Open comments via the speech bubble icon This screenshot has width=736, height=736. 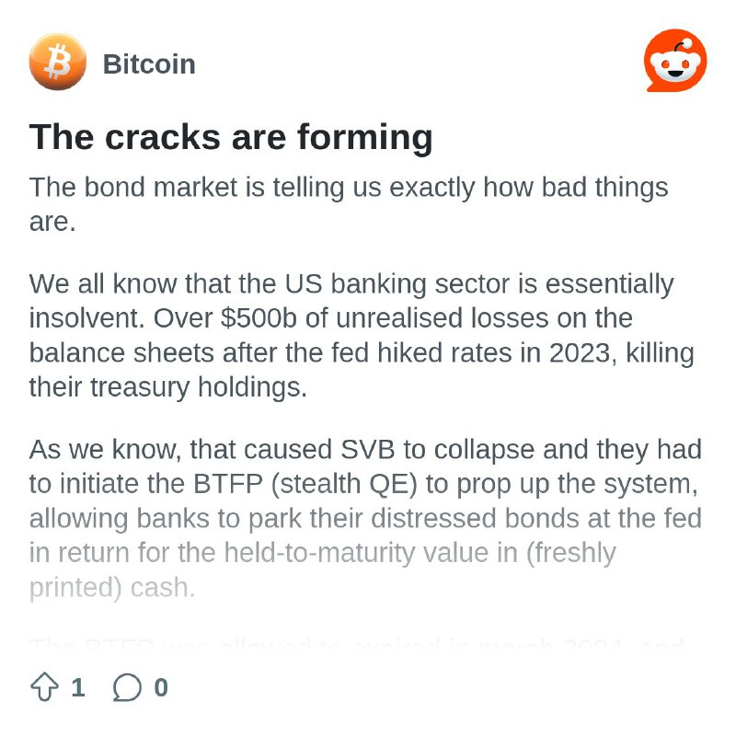pyautogui.click(x=127, y=687)
